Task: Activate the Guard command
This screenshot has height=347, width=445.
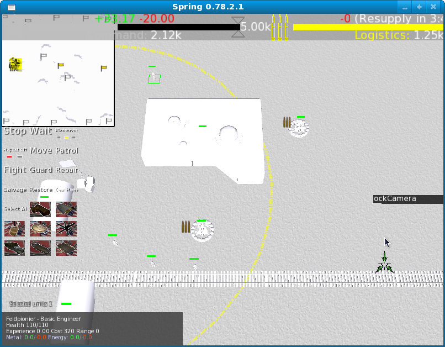Action: [x=41, y=170]
